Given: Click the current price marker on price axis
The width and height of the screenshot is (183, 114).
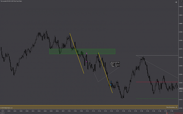Looking at the screenshot, I should (x=180, y=89).
